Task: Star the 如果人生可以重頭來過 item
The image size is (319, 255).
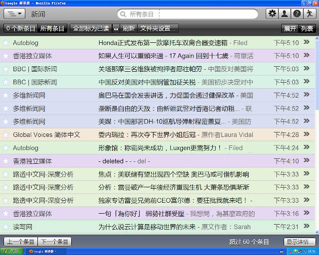Action: tap(6, 56)
